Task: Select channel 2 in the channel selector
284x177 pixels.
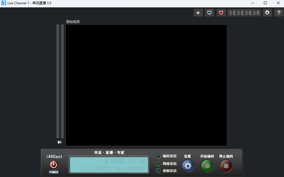Action: tap(240, 13)
